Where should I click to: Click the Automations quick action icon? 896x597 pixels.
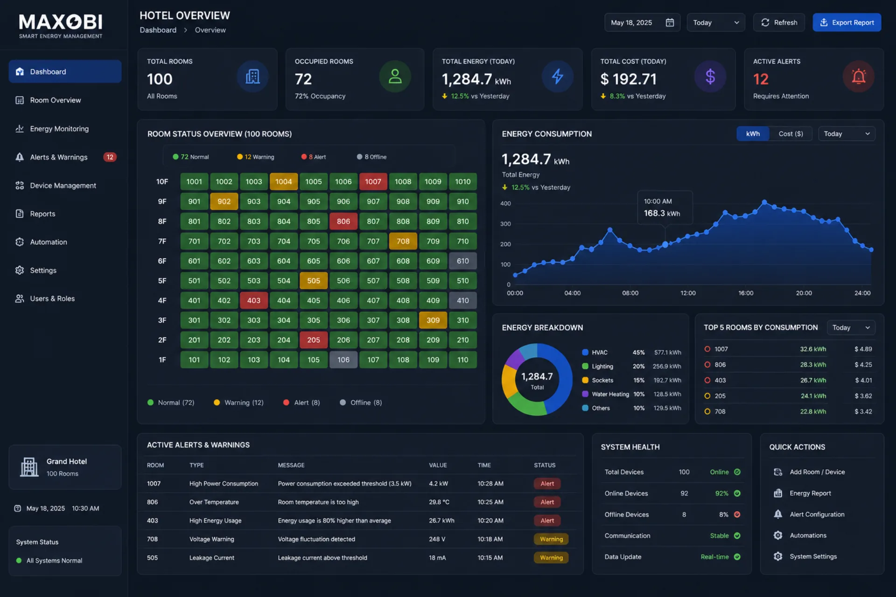point(778,535)
